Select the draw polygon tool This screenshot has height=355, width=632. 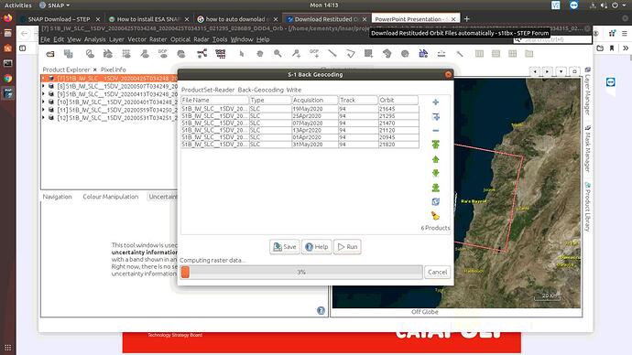point(350,54)
